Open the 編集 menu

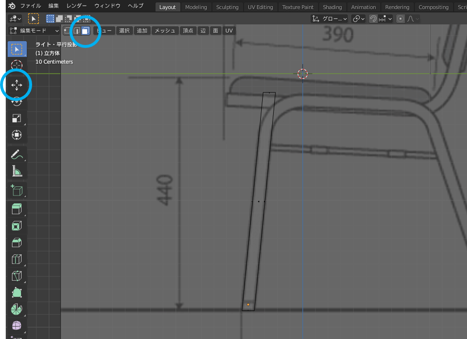[x=54, y=6]
